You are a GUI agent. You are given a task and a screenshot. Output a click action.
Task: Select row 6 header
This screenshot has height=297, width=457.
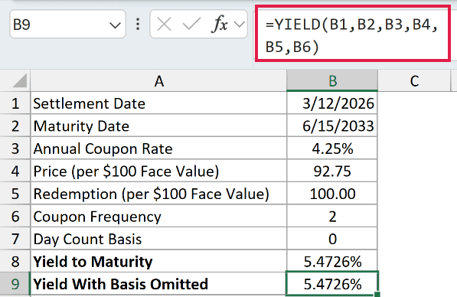pos(15,217)
